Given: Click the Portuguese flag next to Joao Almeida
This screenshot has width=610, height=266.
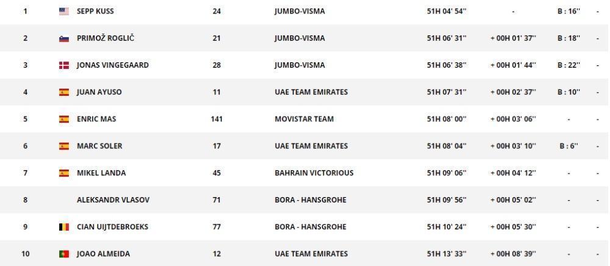Looking at the screenshot, I should coord(64,254).
